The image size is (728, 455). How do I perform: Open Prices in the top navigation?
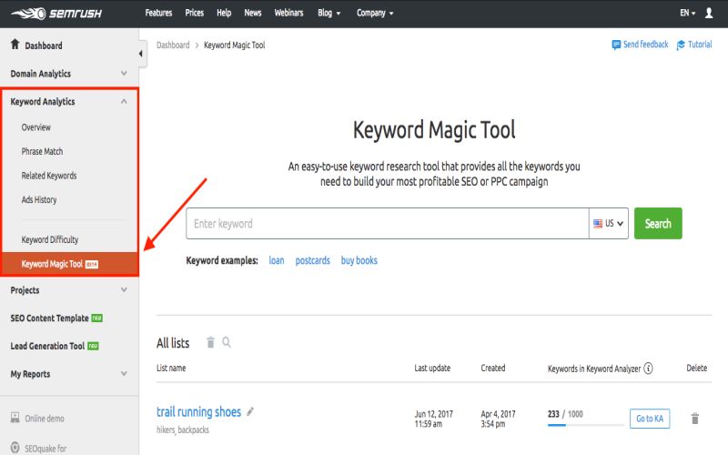(194, 13)
